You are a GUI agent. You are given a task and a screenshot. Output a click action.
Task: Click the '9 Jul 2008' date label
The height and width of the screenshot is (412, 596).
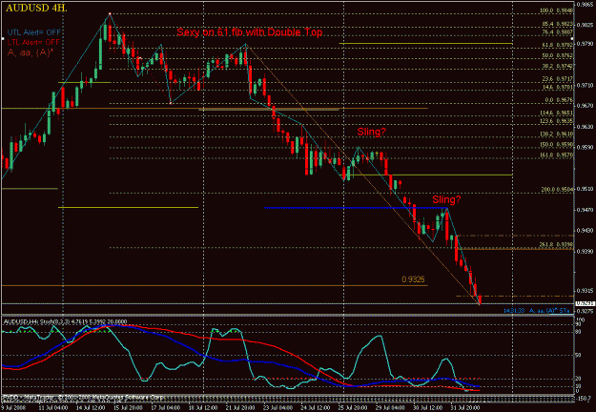tap(12, 408)
